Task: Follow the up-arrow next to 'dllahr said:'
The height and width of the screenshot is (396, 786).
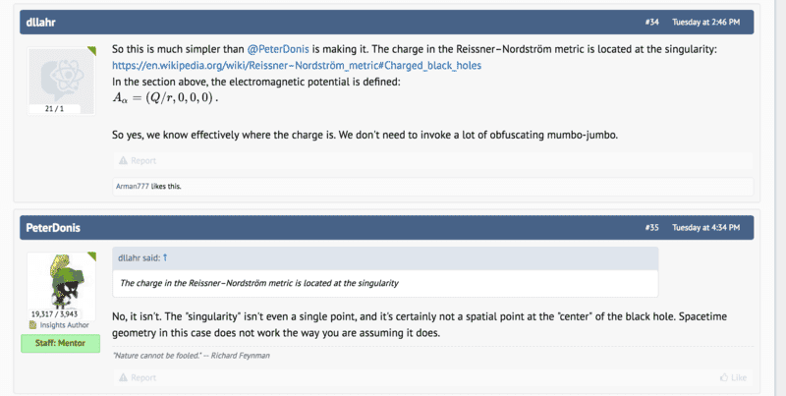Action: 165,257
